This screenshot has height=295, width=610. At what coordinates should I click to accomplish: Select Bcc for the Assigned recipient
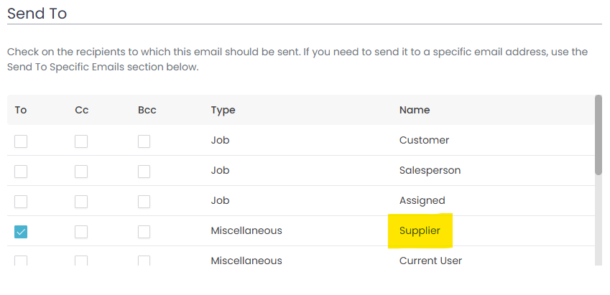pos(144,202)
